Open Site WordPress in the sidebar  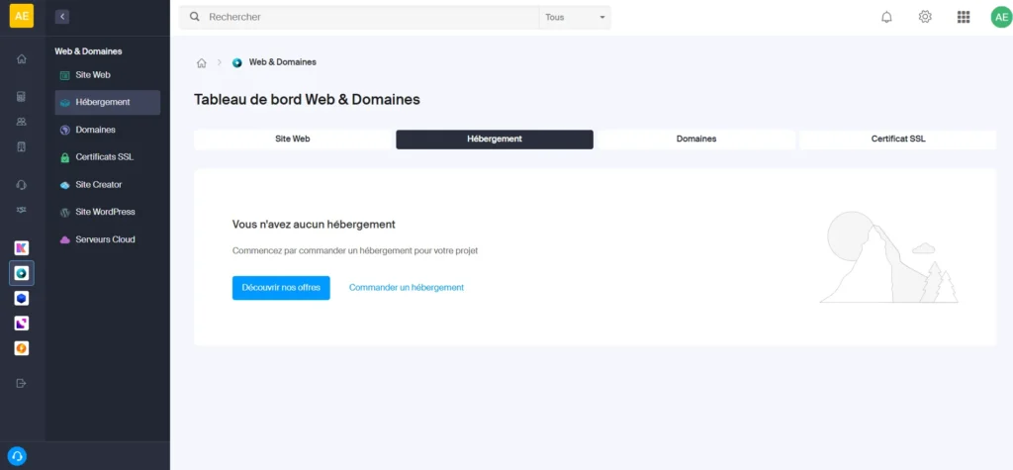point(105,212)
